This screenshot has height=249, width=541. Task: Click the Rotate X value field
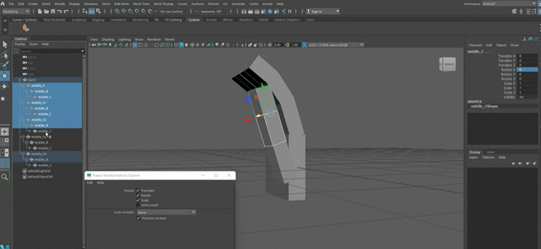pos(527,70)
